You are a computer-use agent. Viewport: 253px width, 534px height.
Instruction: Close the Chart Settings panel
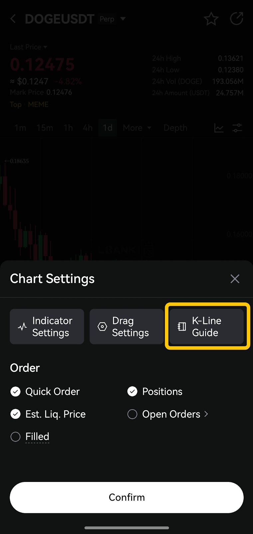235,279
